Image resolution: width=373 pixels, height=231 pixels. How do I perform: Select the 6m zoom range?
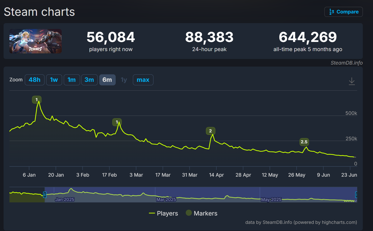point(107,80)
